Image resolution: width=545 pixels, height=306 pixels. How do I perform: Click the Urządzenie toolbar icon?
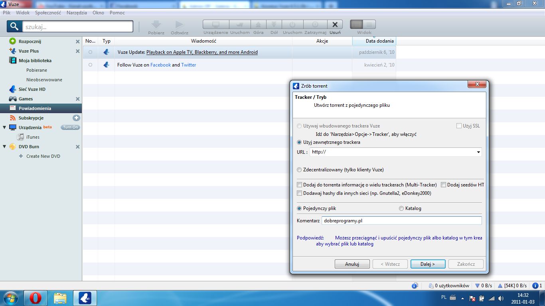pyautogui.click(x=216, y=24)
